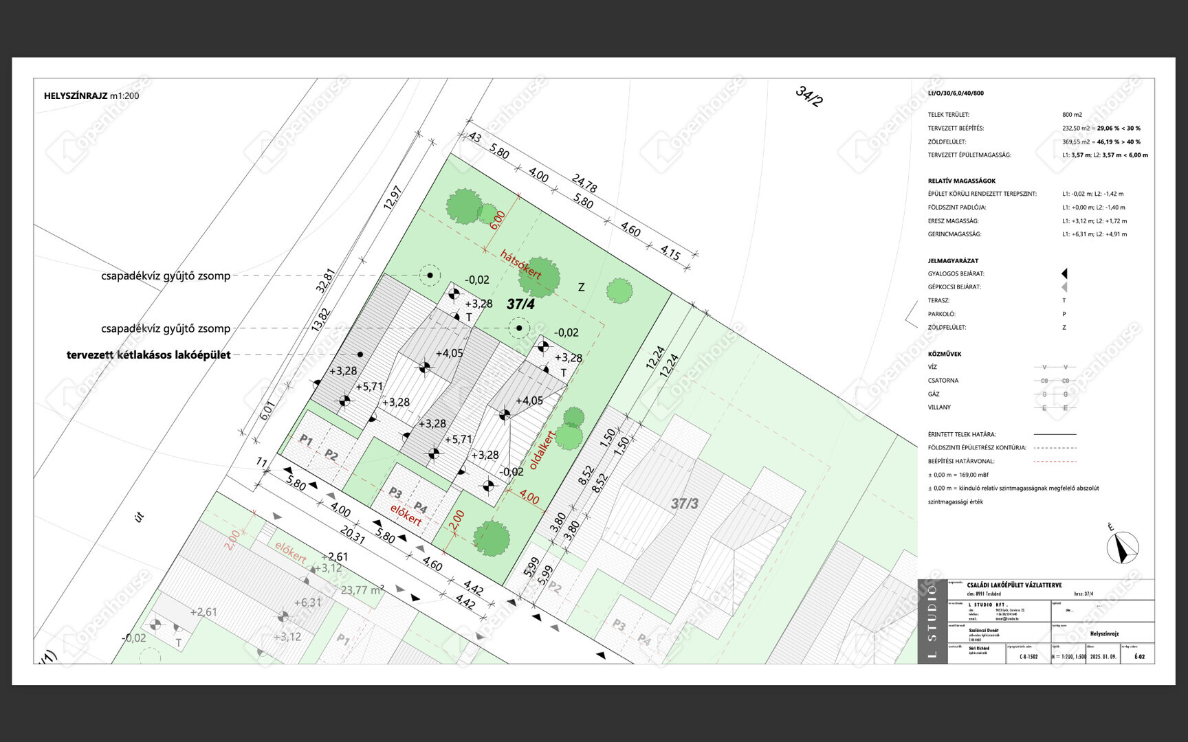The image size is (1188, 742).
Task: Click the gray vehicle entrance triangle in legend
Action: click(x=1064, y=287)
